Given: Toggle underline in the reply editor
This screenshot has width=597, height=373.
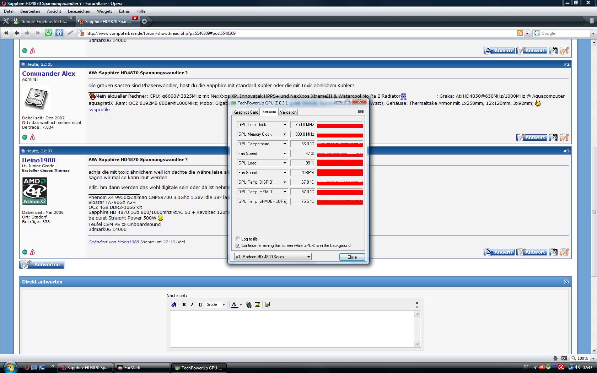Looking at the screenshot, I should (x=200, y=305).
